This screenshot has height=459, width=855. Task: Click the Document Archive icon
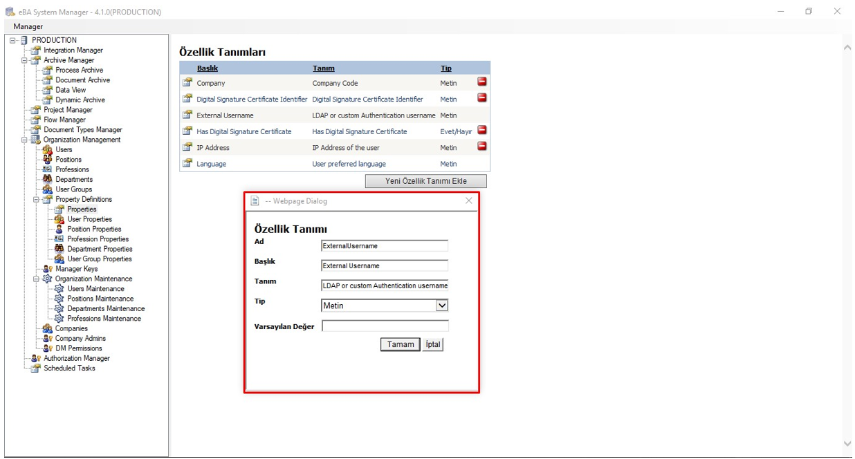(47, 80)
